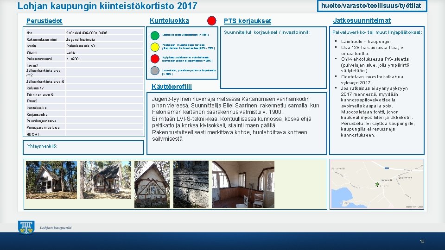Click the Jälleenhankinta-arvo /m2 row label
Image resolution: width=445 pixels, height=250 pixels.
coord(44,73)
